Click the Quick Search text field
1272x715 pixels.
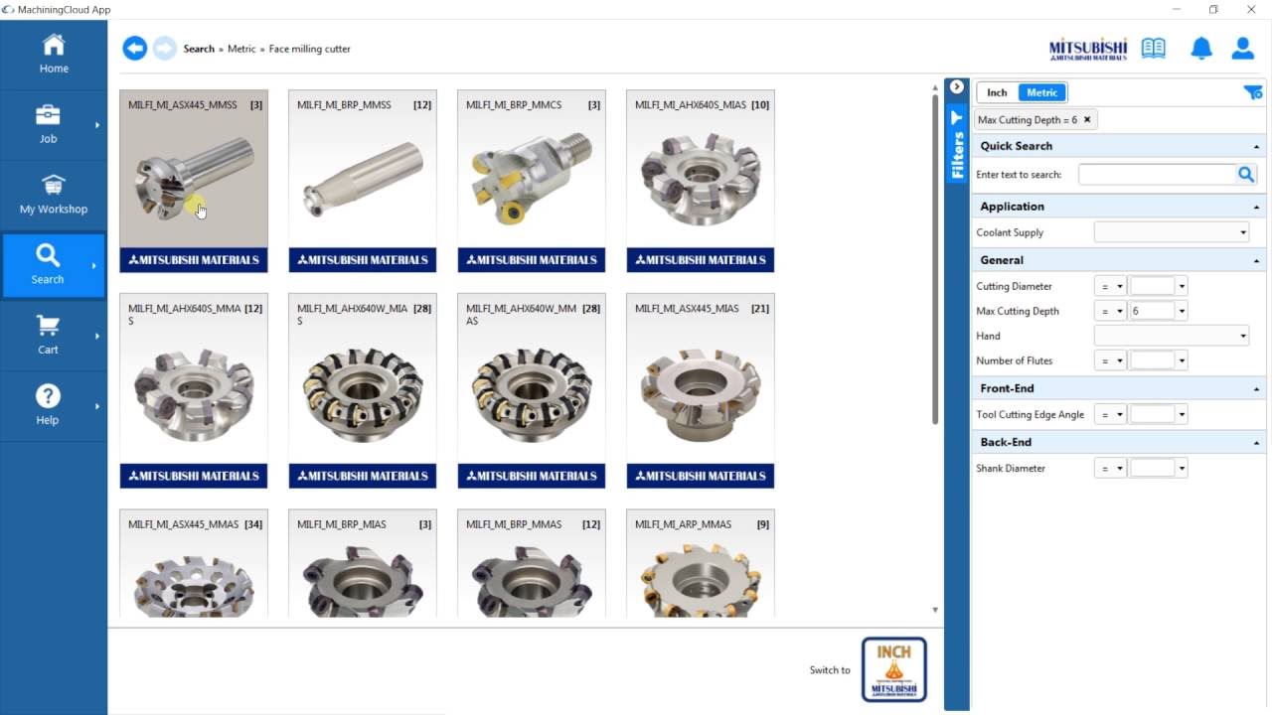tap(1158, 175)
